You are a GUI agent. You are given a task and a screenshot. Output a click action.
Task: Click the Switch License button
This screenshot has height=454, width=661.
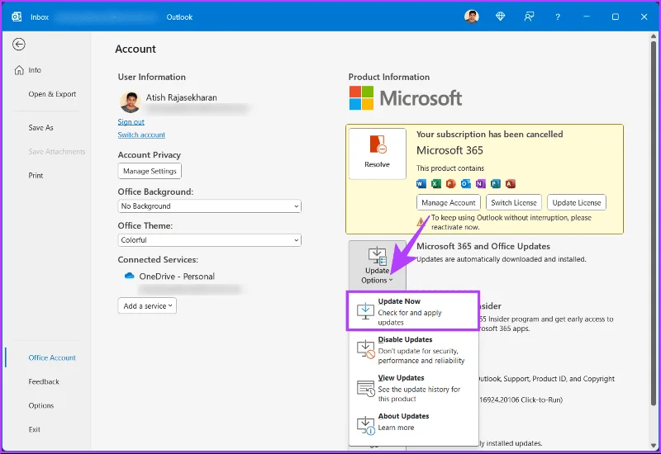pyautogui.click(x=514, y=202)
